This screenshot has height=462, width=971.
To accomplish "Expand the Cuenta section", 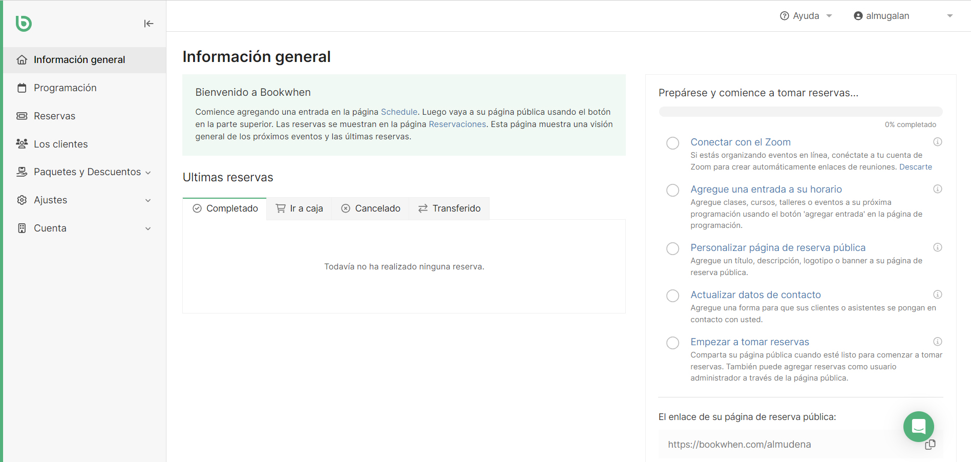I will [148, 228].
